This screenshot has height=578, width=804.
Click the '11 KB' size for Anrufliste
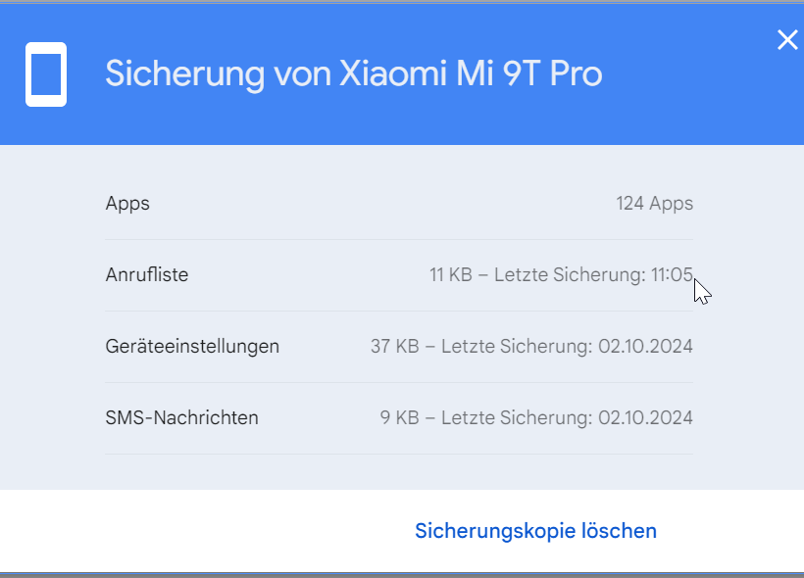(x=451, y=275)
